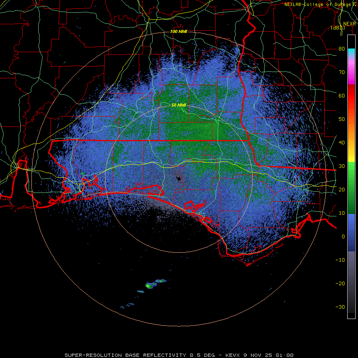Click the 10 value on the dBZ scale
The image size is (358, 358).
pyautogui.click(x=342, y=213)
